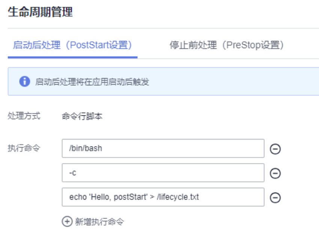The width and height of the screenshot is (319, 239).
Task: Remove the -c command row
Action: [x=275, y=173]
